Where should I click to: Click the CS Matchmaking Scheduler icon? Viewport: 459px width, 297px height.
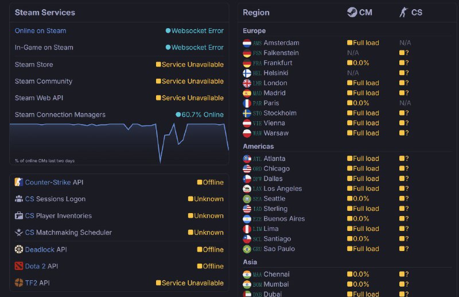[x=19, y=232]
